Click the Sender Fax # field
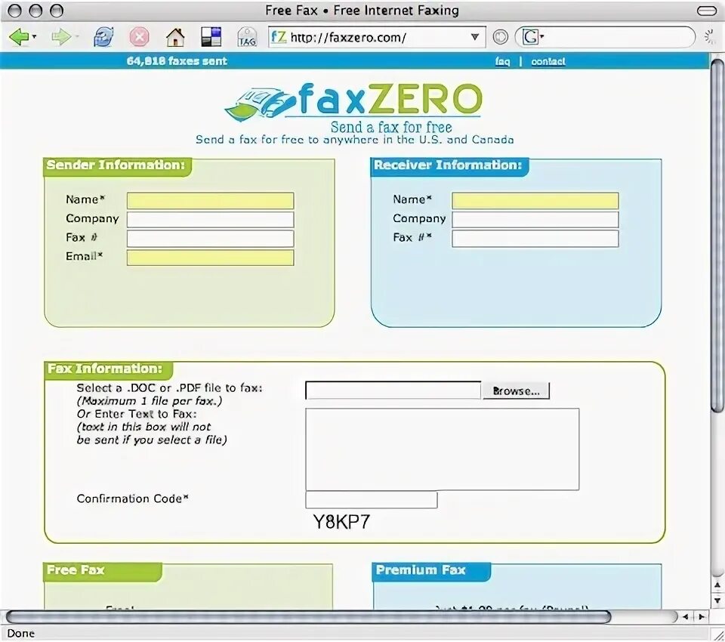 [211, 239]
